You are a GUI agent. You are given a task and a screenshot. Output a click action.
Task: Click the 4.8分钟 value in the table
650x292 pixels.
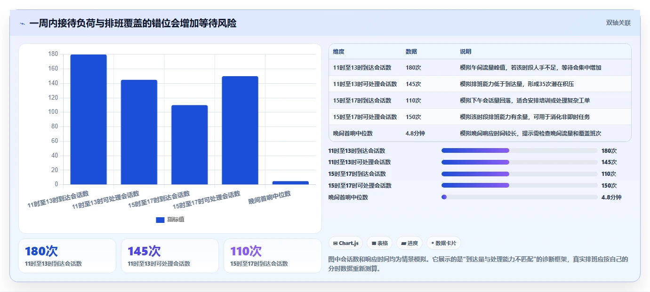415,134
